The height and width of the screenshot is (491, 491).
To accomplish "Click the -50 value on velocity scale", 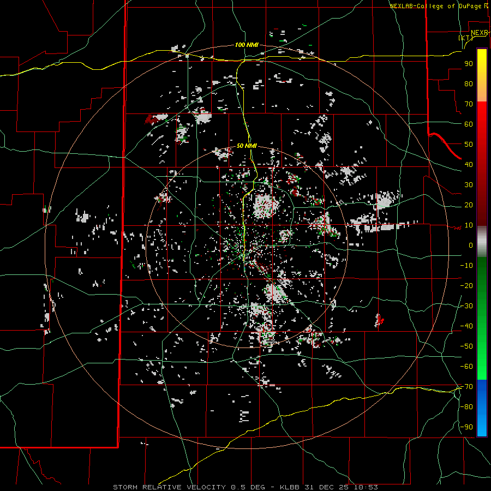I will tap(466, 346).
